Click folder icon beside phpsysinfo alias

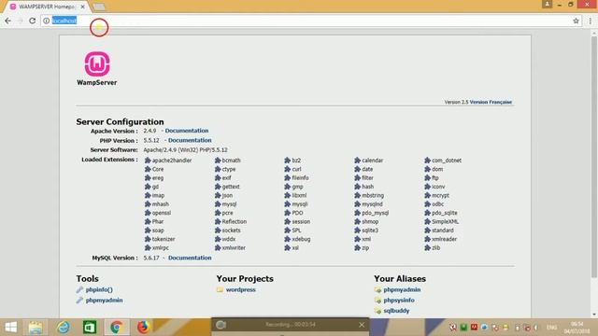[377, 301]
